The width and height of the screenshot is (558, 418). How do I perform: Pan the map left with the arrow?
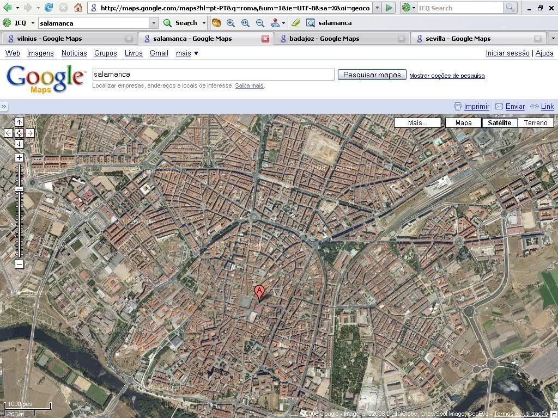pyautogui.click(x=8, y=133)
